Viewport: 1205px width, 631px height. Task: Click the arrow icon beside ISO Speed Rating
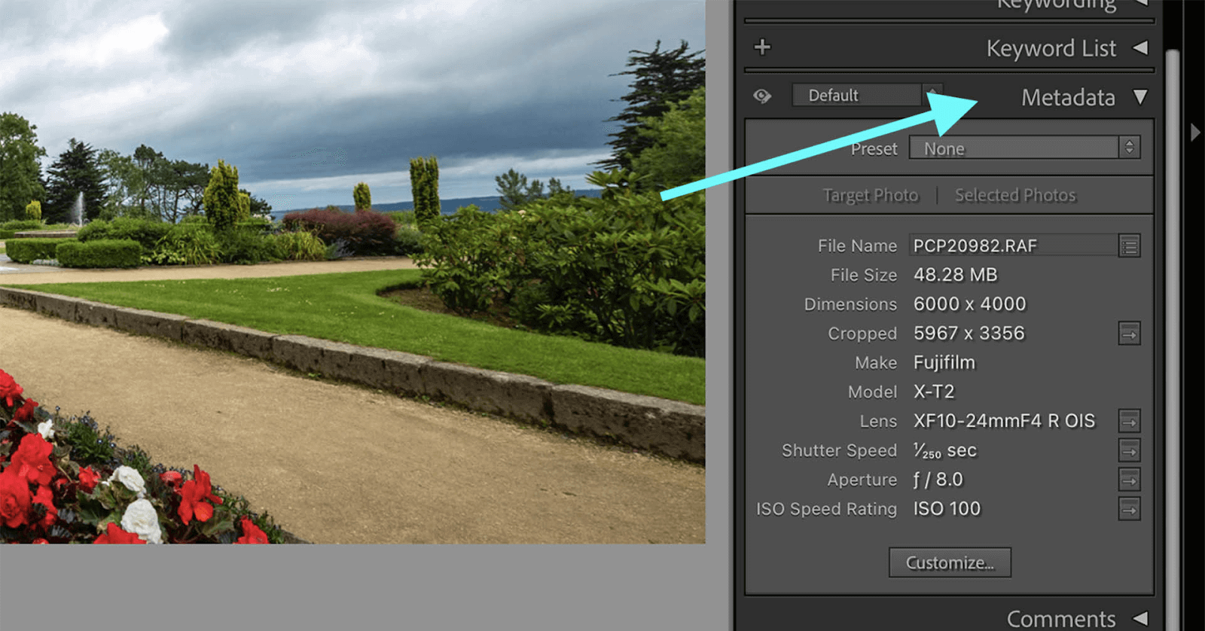coord(1129,510)
